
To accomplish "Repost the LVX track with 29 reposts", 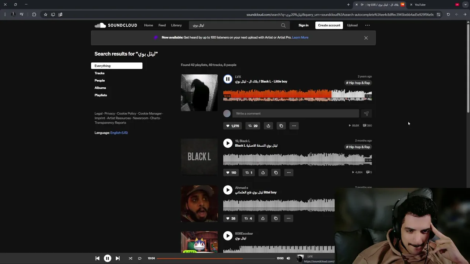I will (x=253, y=126).
